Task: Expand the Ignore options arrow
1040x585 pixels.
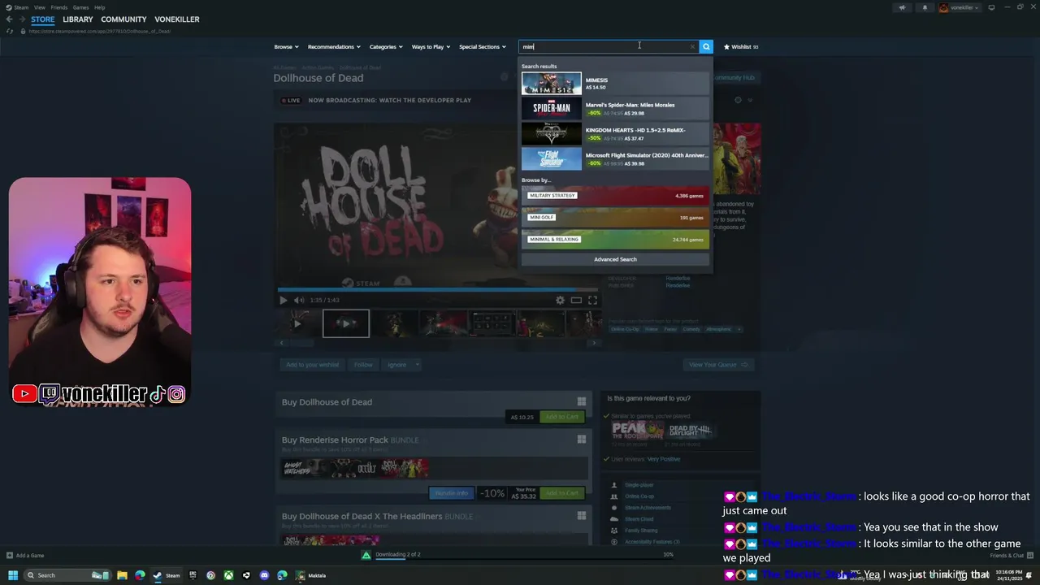Action: pos(418,365)
